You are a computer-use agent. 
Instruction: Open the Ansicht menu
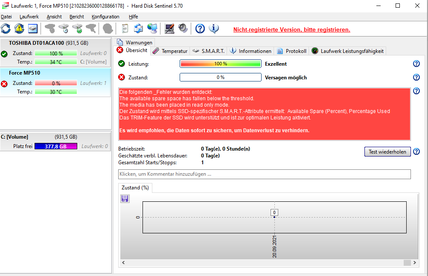coord(54,17)
